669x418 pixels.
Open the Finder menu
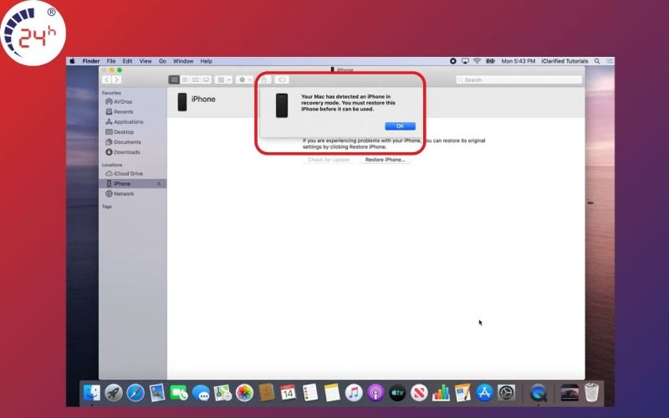(x=91, y=61)
